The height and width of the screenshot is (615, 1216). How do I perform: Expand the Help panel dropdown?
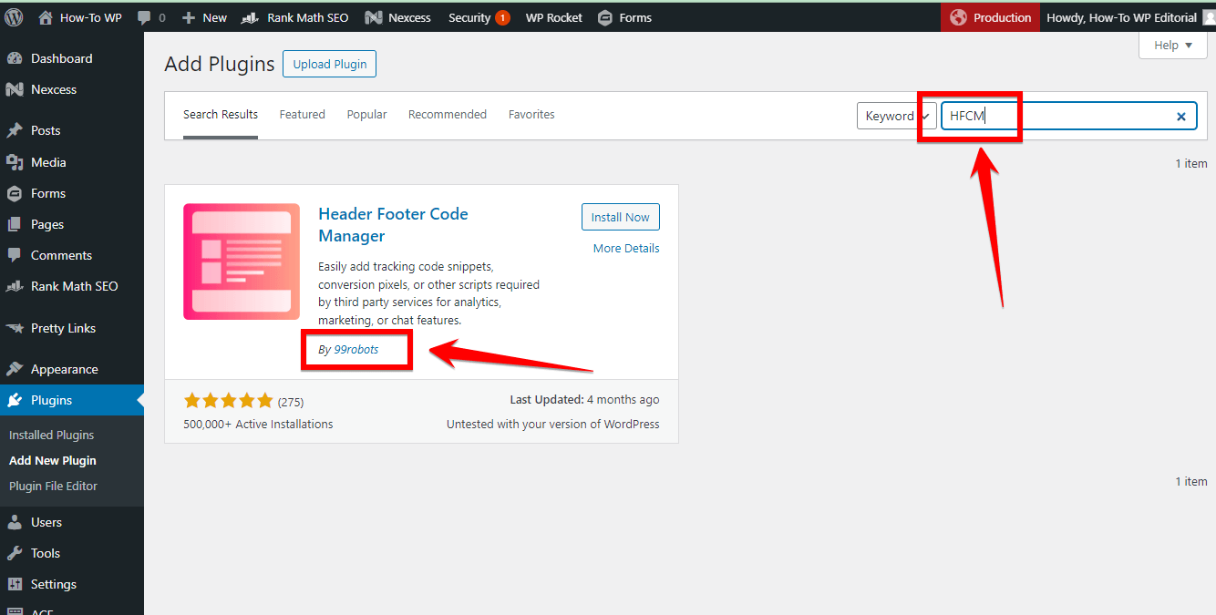click(1173, 46)
